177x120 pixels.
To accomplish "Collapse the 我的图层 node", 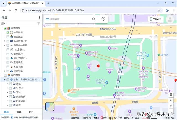I will point(2,75).
